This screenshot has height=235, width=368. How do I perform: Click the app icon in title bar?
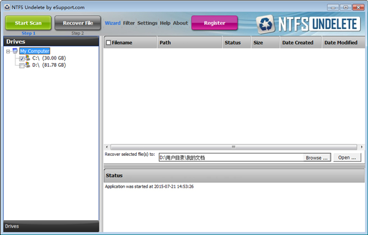tap(7, 7)
